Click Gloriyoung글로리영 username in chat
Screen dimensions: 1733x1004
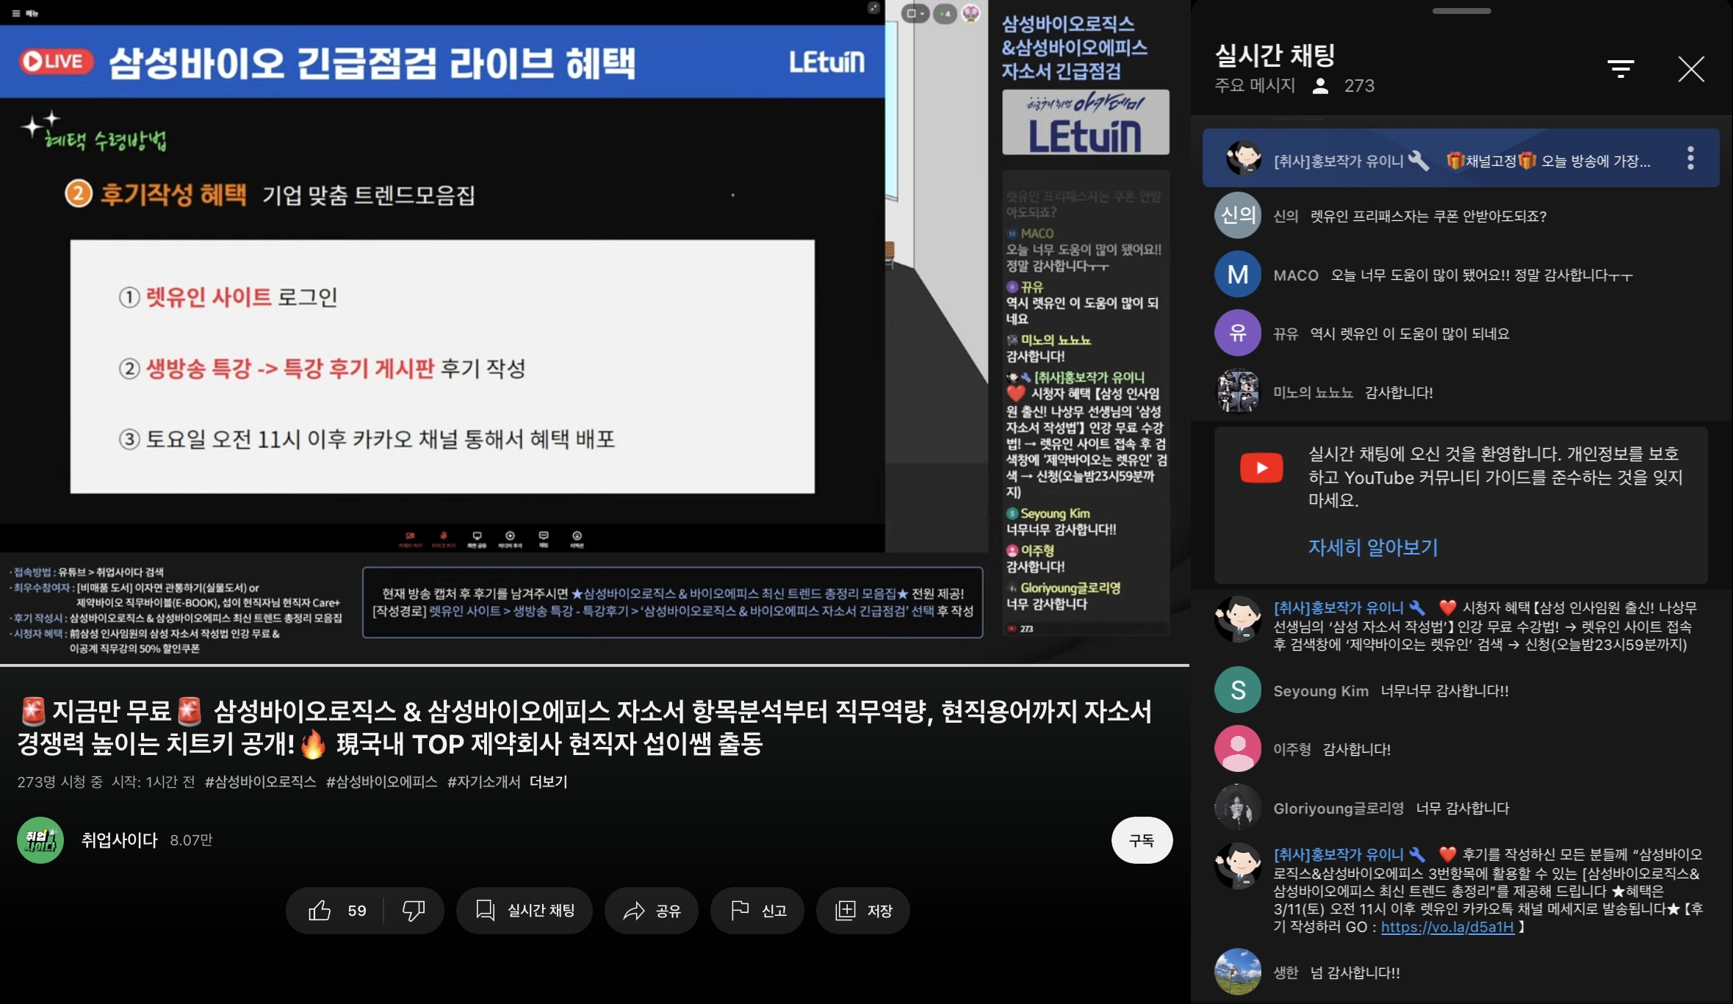pyautogui.click(x=1339, y=809)
